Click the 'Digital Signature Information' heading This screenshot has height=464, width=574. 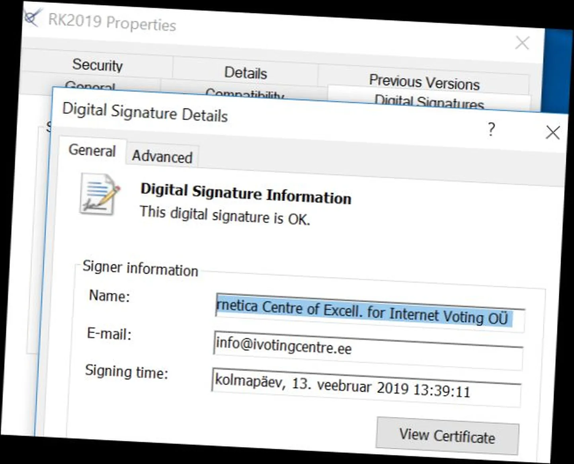tap(246, 194)
